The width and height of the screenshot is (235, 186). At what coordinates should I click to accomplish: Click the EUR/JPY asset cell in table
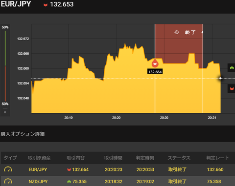pyautogui.click(x=38, y=169)
